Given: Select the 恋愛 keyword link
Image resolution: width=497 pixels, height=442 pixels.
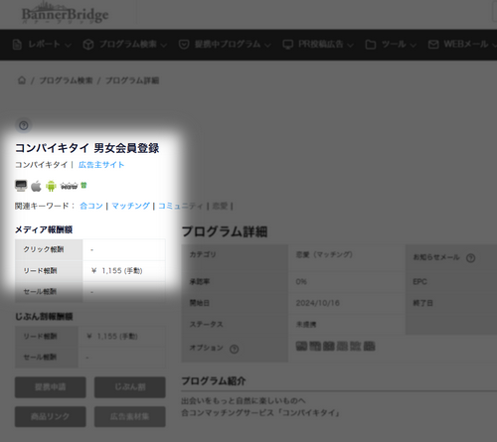Looking at the screenshot, I should click(220, 206).
